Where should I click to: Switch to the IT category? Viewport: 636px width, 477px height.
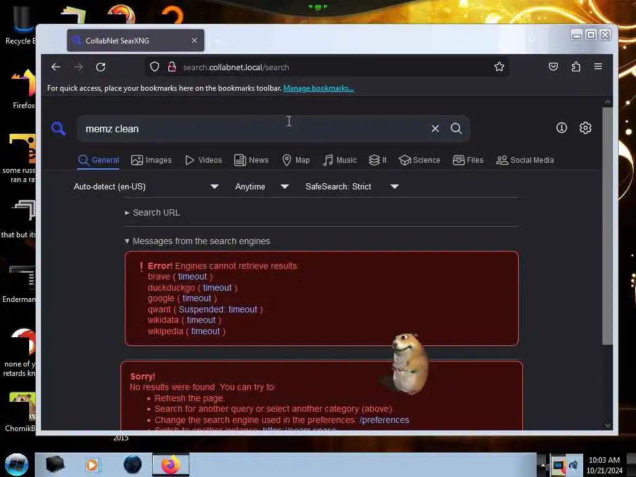tap(378, 160)
